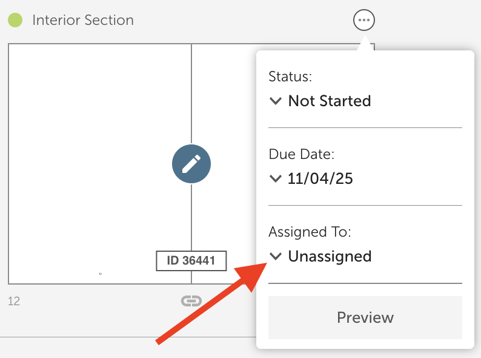
Task: Click the Status: field label
Action: pos(290,76)
